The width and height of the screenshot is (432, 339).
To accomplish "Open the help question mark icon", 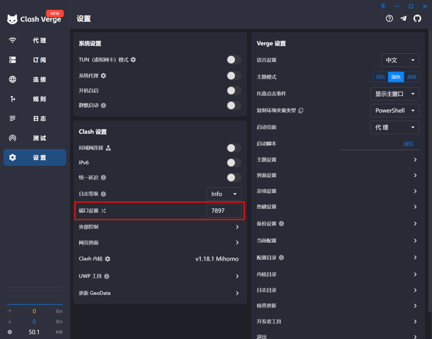I will [x=389, y=19].
